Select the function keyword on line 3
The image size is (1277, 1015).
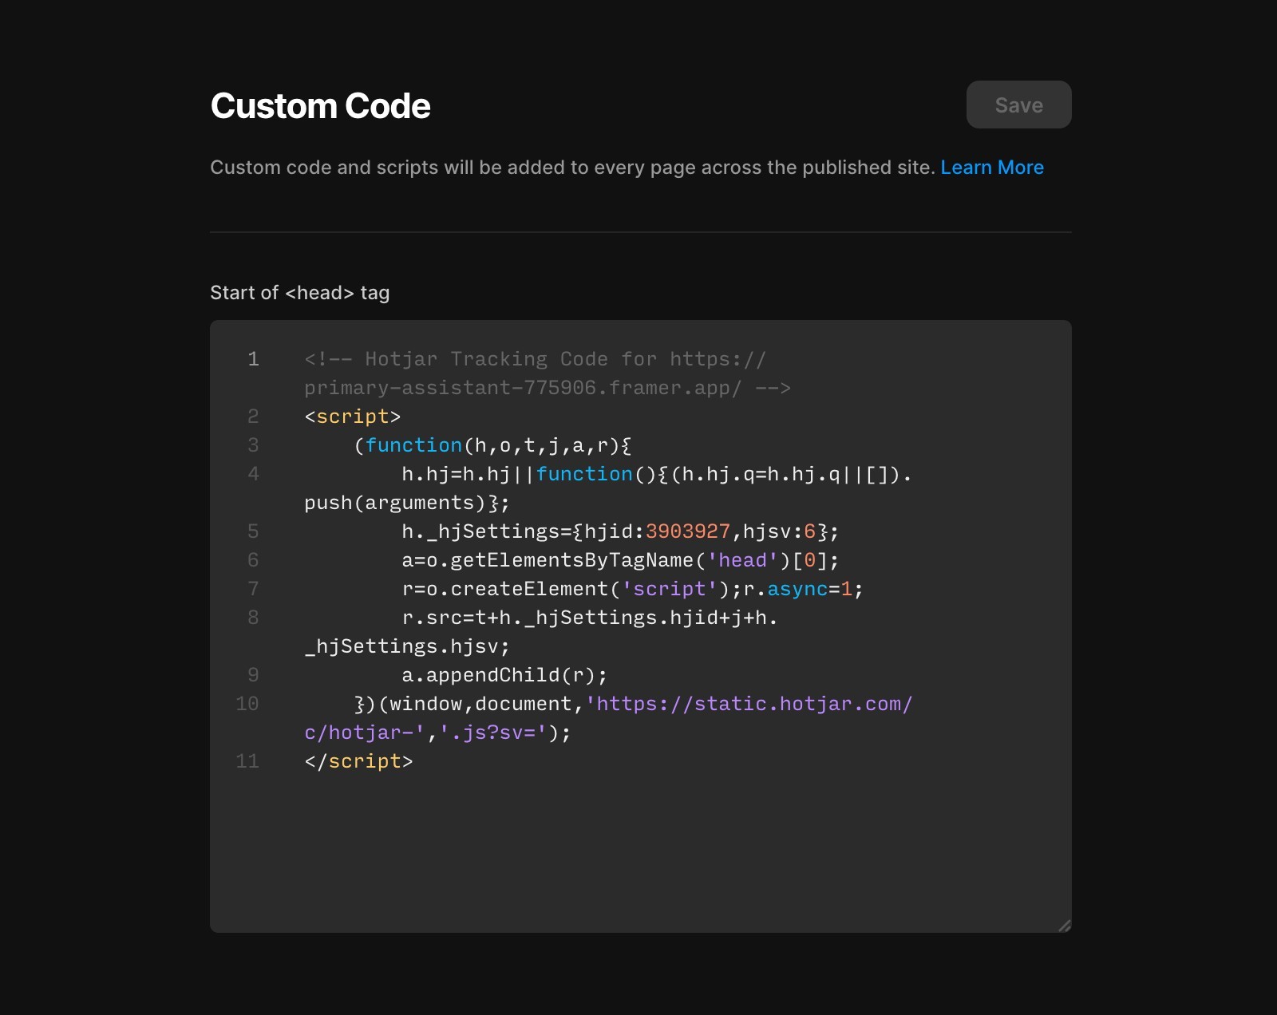click(413, 444)
